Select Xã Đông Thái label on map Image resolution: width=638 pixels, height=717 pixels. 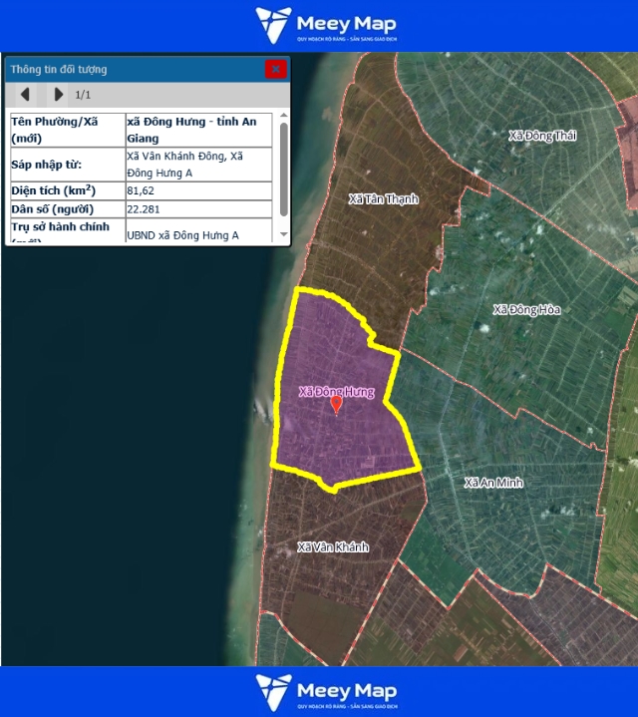coord(541,136)
